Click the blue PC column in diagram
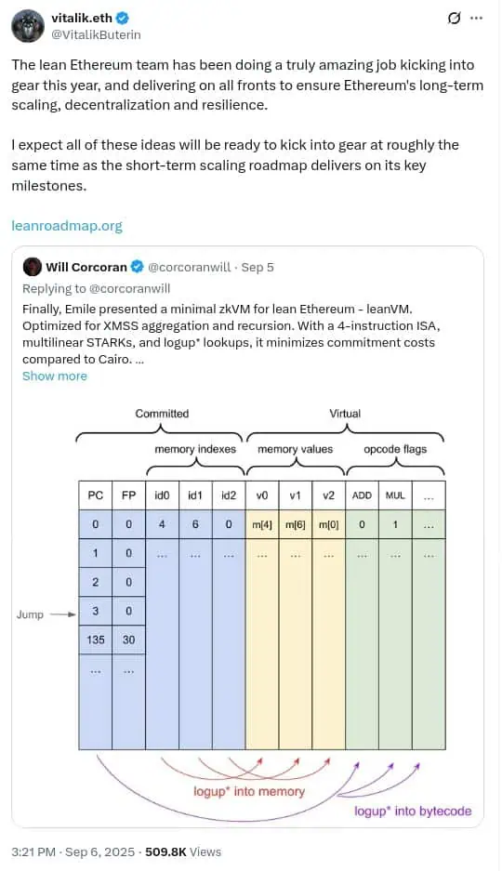This screenshot has height=871, width=502. (x=96, y=614)
